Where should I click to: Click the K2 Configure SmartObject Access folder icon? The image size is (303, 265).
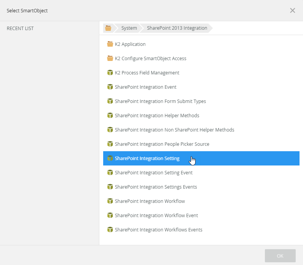point(110,59)
